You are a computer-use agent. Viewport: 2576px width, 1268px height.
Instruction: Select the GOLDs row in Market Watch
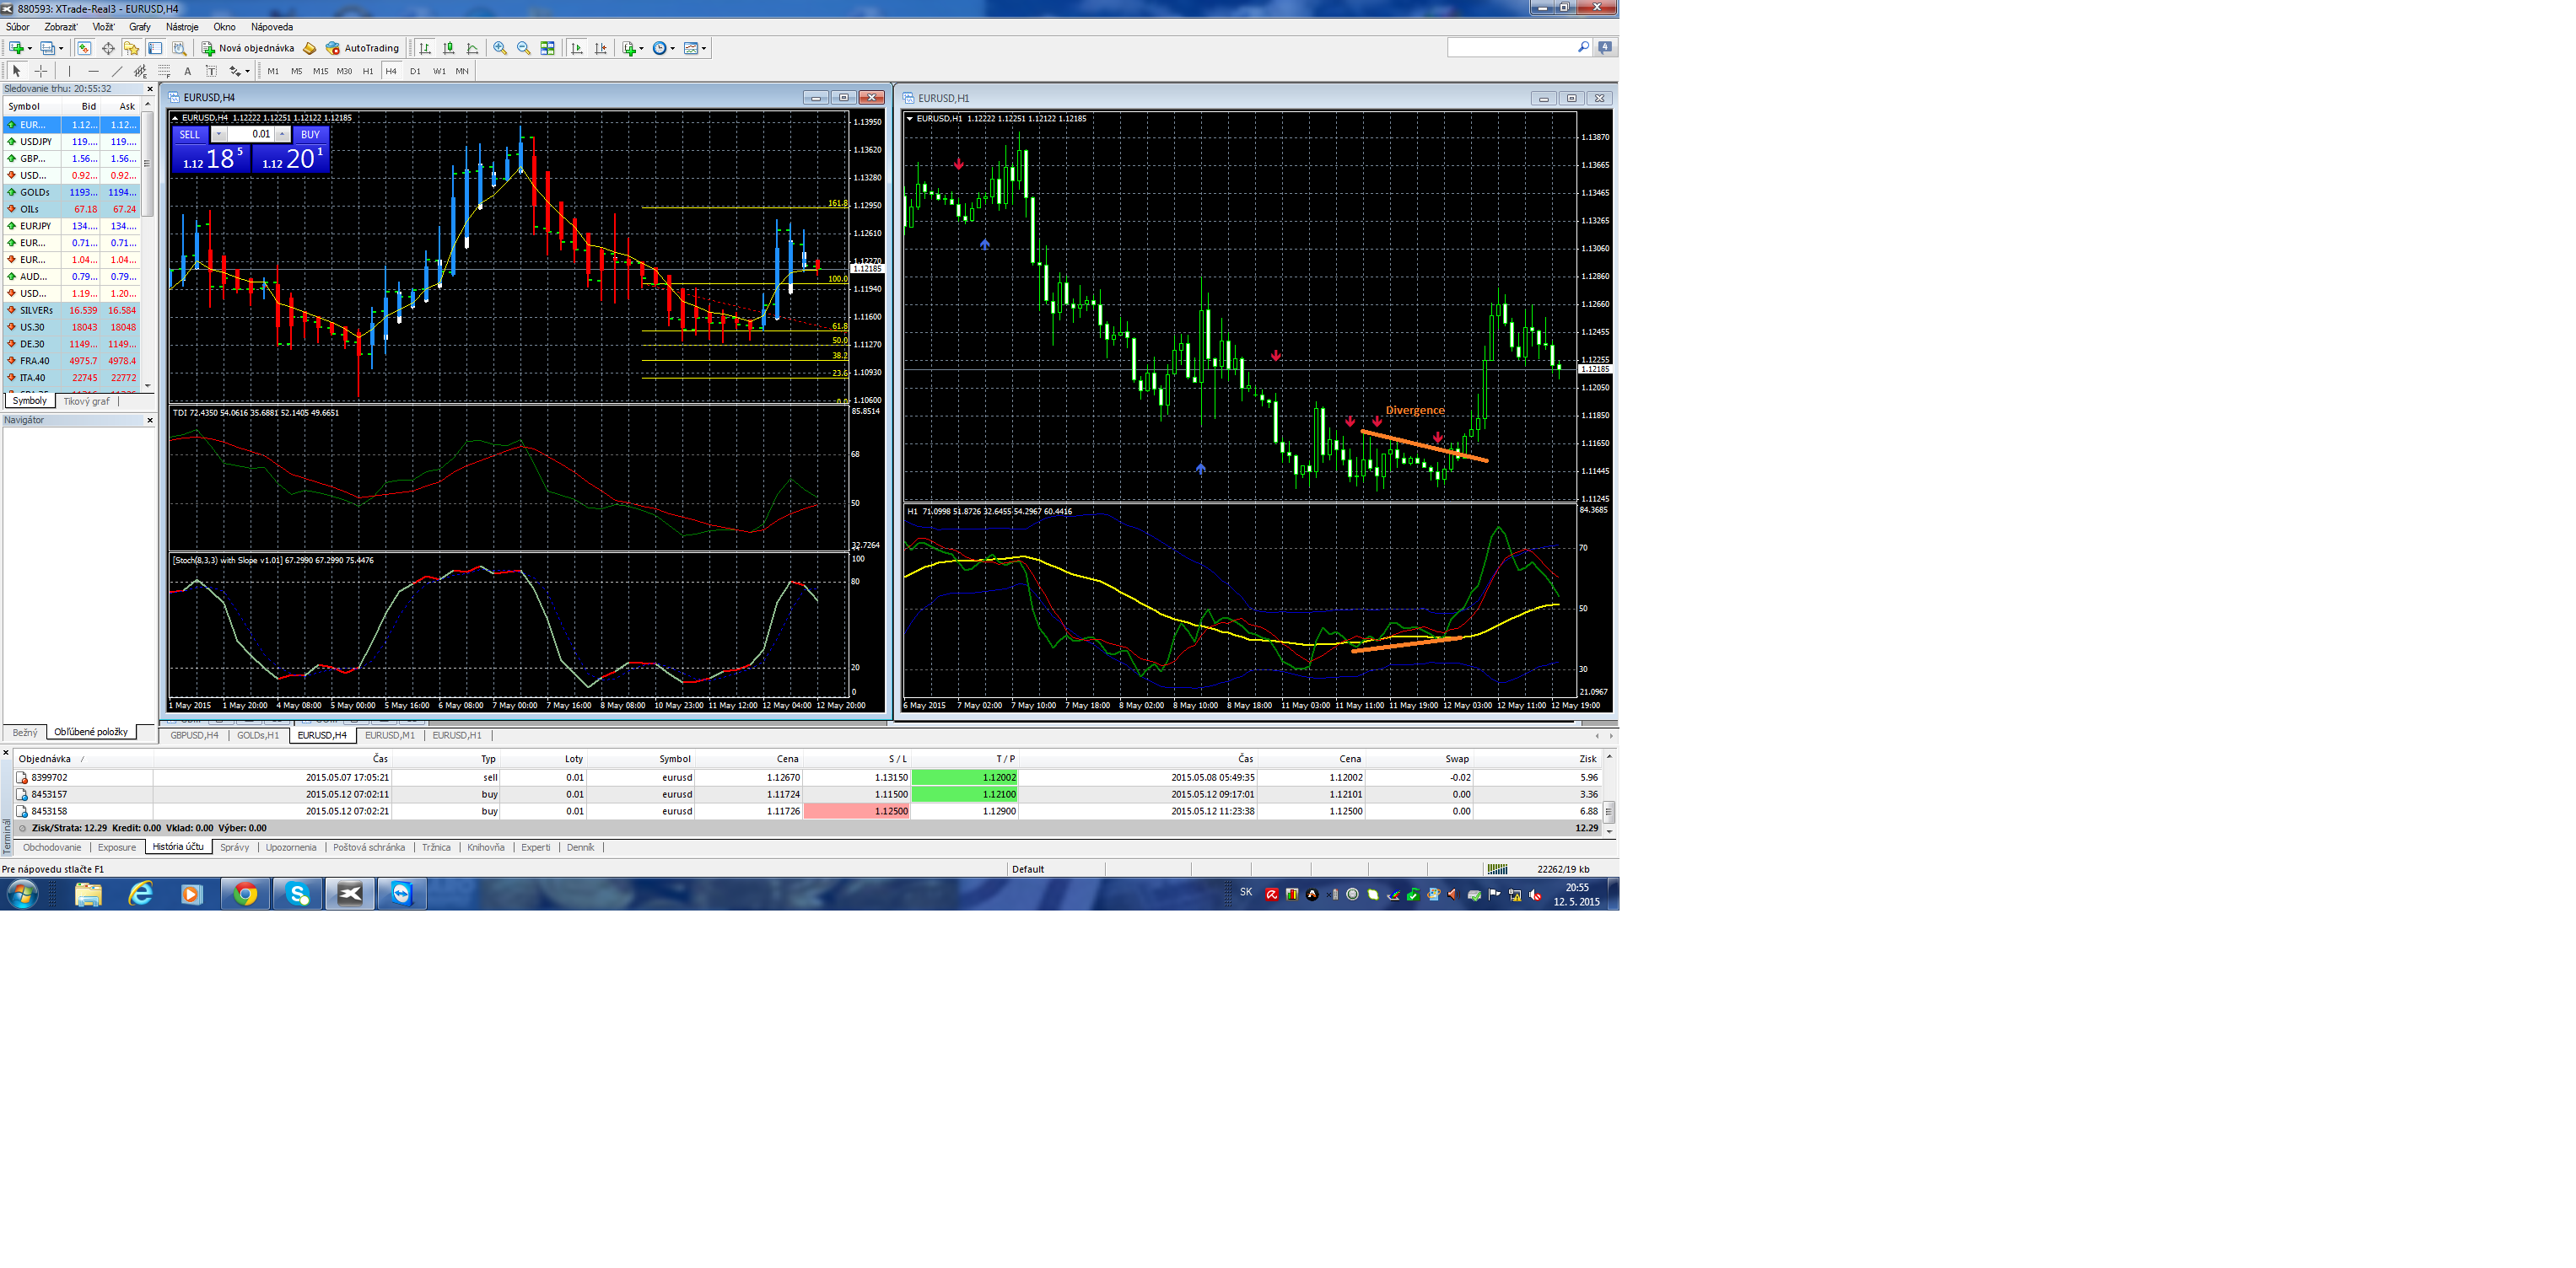point(71,192)
